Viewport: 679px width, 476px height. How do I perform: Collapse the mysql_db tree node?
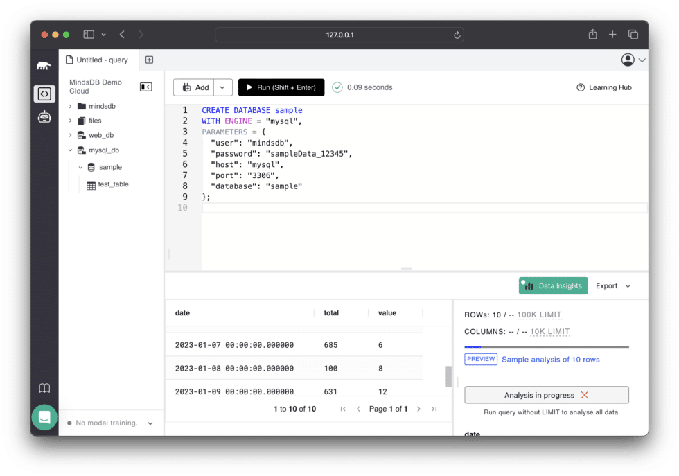click(x=71, y=150)
